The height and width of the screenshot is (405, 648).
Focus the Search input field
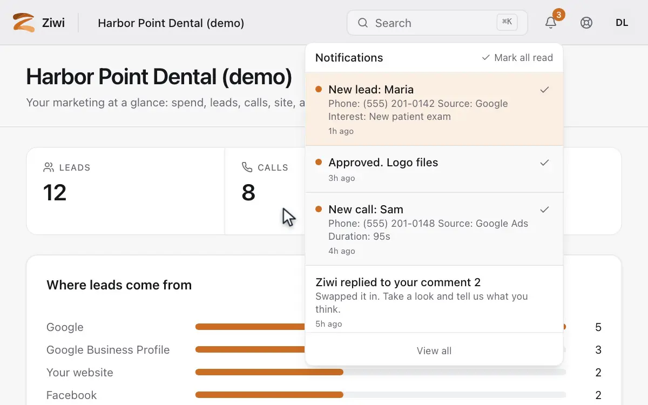[x=437, y=23]
